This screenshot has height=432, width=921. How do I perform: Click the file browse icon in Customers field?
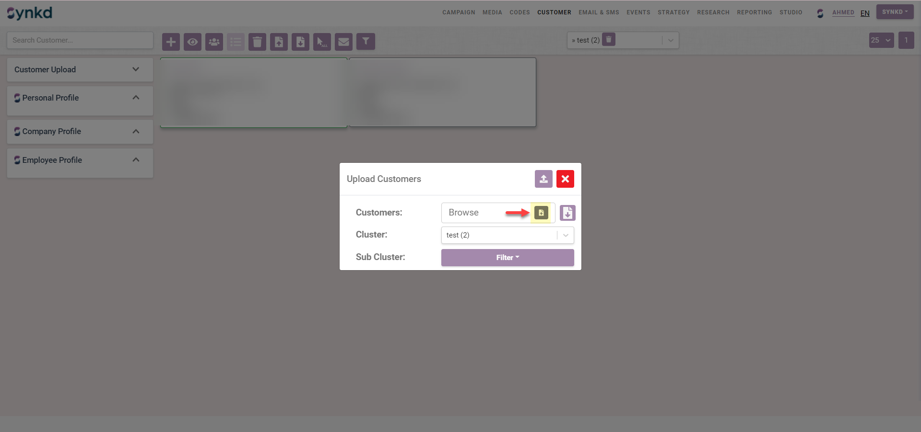click(x=541, y=213)
